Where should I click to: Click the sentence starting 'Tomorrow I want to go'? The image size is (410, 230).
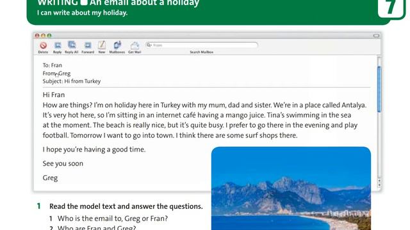coord(122,135)
